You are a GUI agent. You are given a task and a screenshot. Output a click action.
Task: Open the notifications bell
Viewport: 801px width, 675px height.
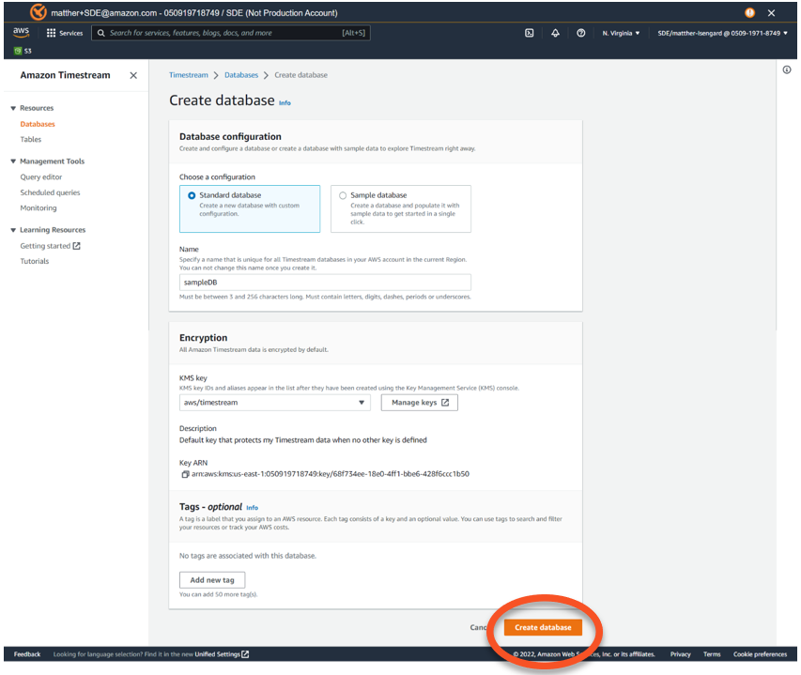pos(555,33)
